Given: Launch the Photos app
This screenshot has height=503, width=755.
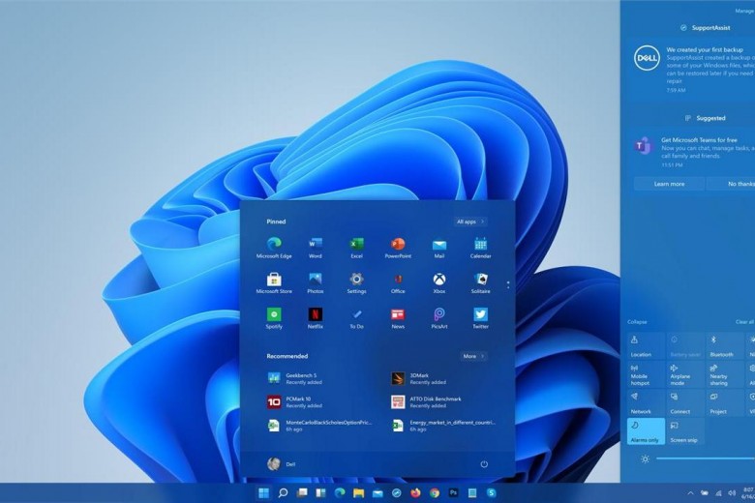Looking at the screenshot, I should 316,283.
